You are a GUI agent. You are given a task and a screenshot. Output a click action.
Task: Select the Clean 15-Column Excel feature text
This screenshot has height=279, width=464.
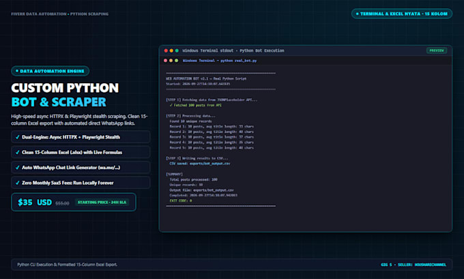click(x=72, y=152)
